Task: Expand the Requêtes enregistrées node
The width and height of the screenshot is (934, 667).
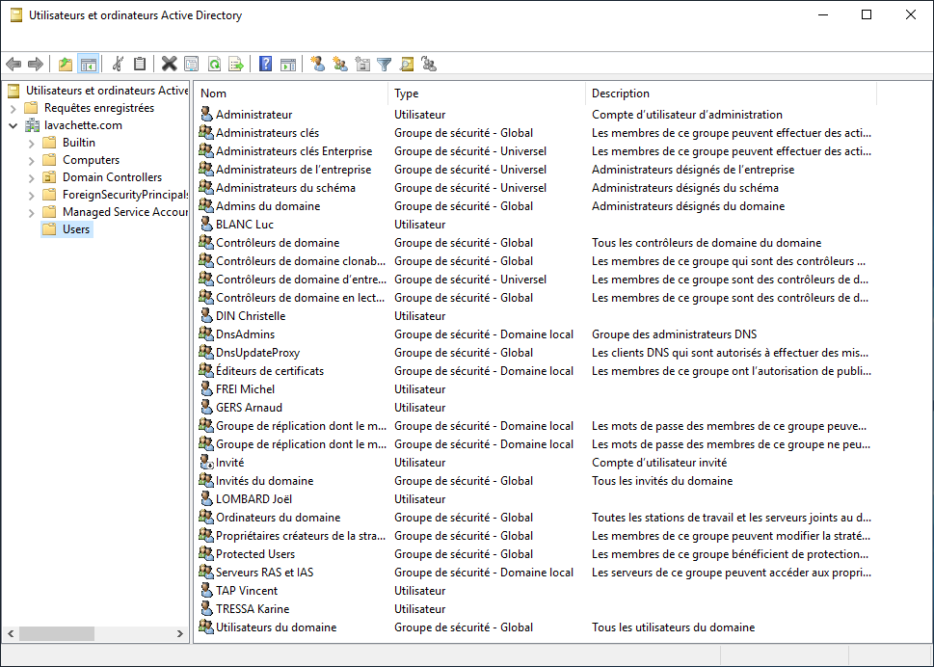Action: click(13, 108)
